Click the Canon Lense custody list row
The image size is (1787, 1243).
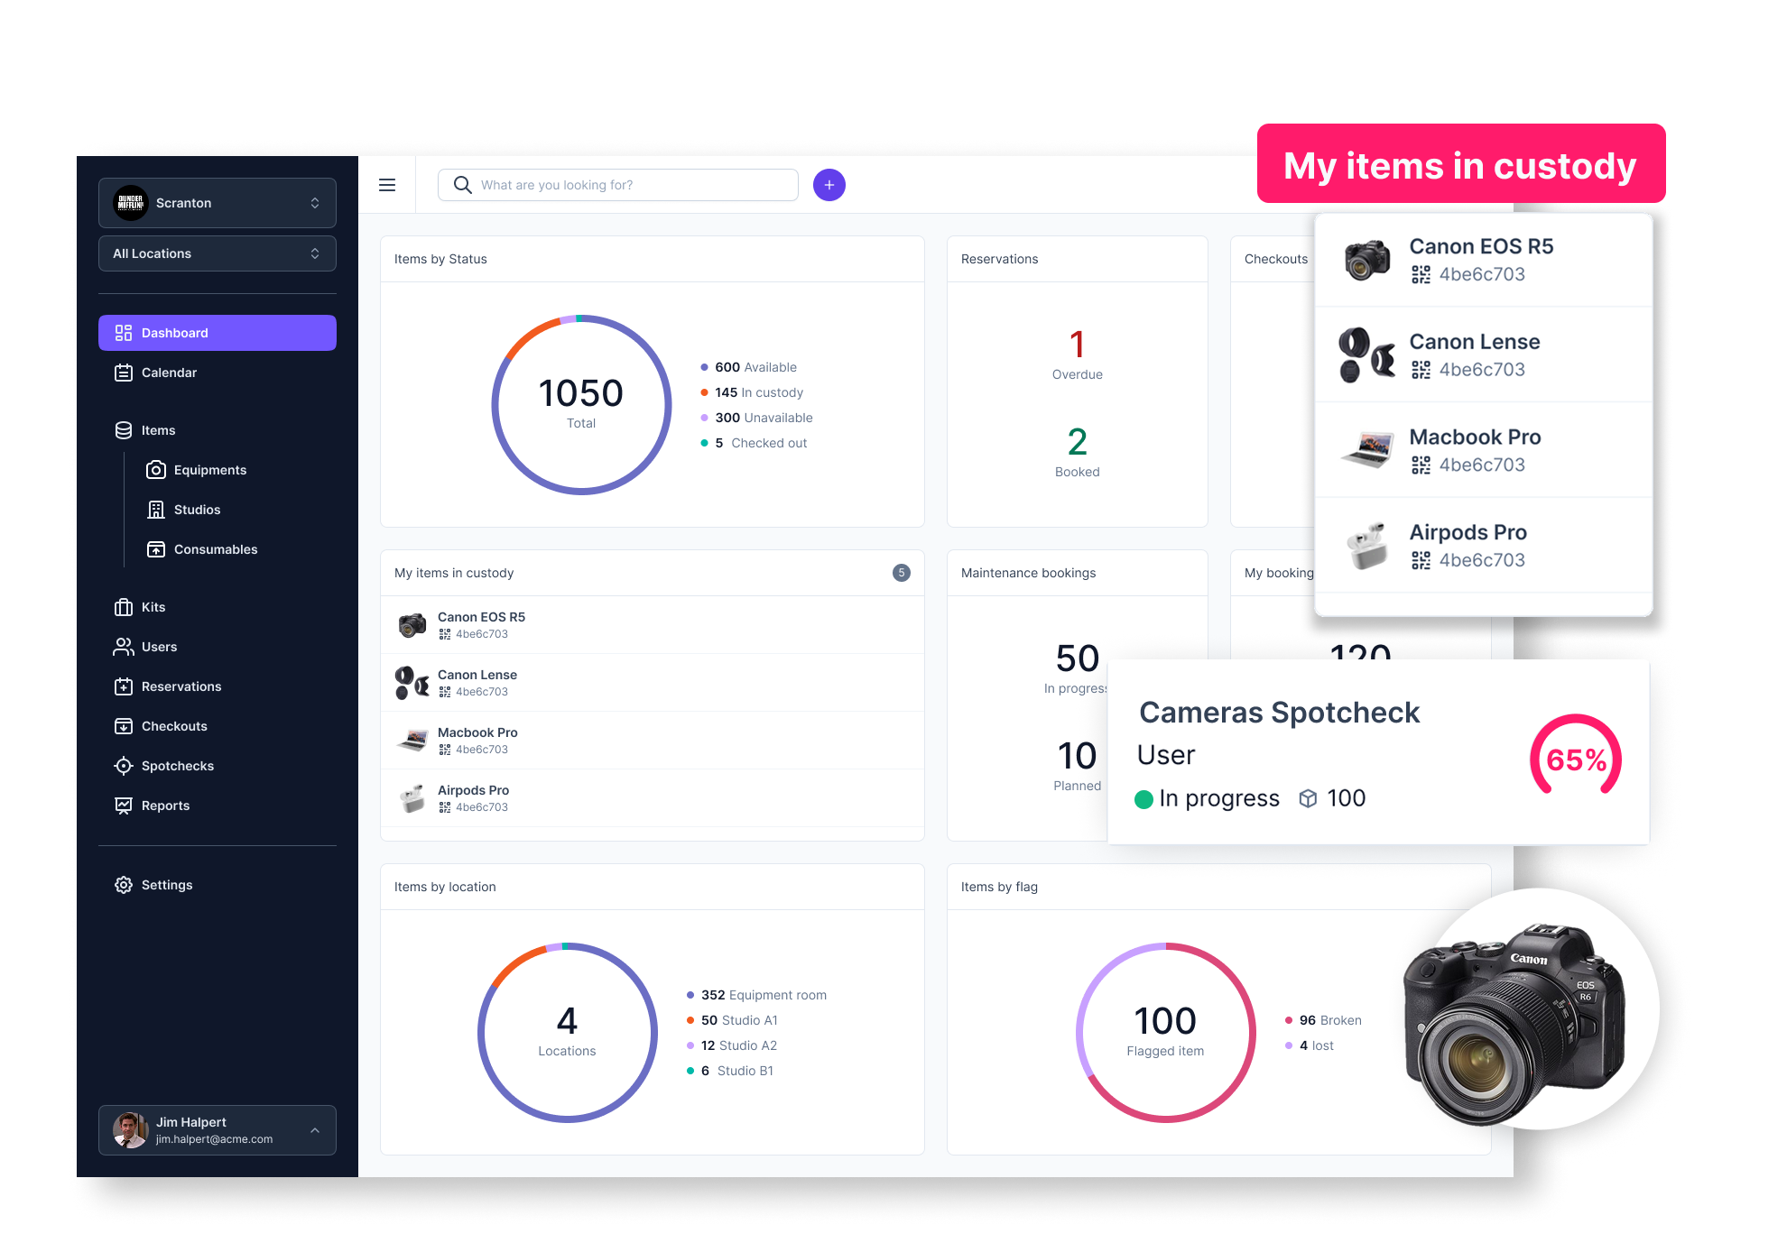point(653,683)
